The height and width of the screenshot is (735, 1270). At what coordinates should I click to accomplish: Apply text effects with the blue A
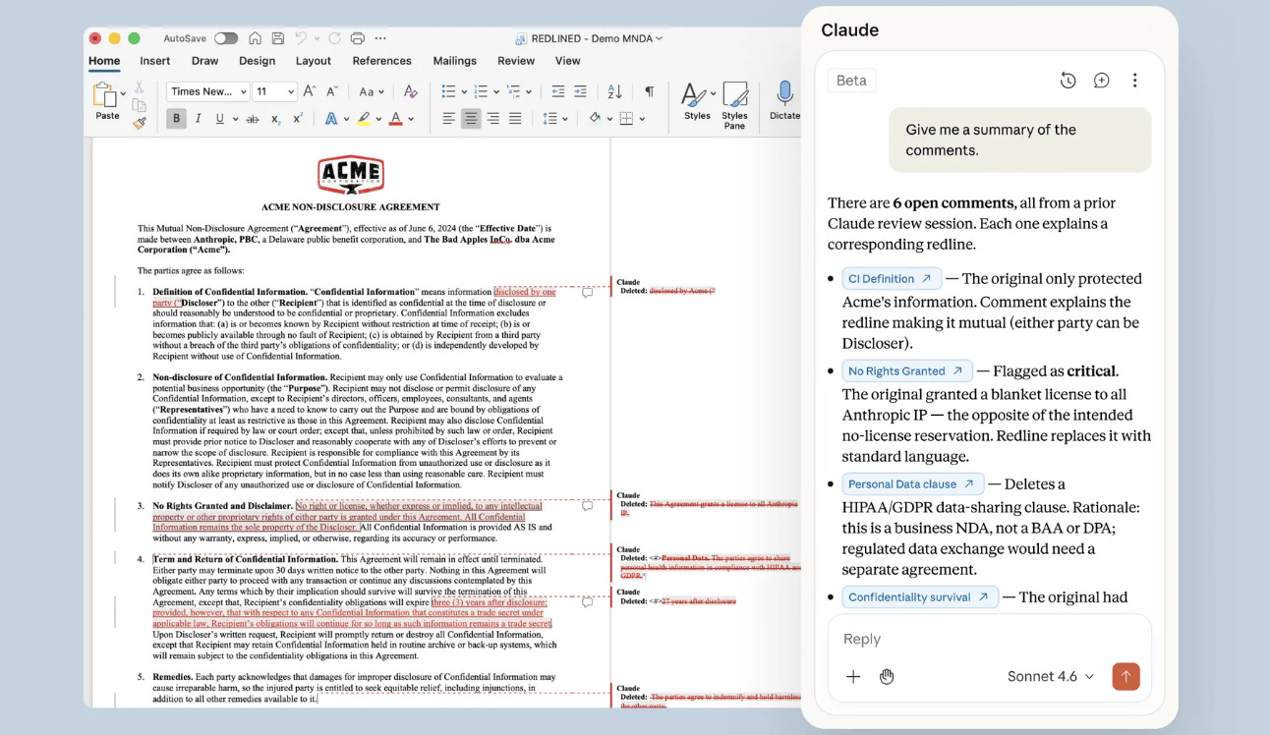click(330, 119)
